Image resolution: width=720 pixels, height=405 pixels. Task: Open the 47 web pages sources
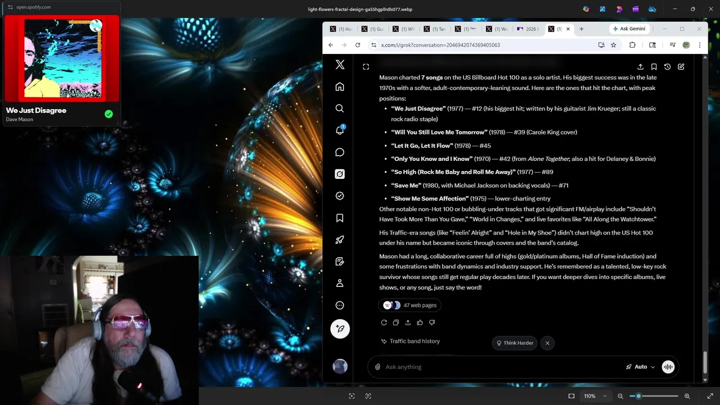[409, 305]
